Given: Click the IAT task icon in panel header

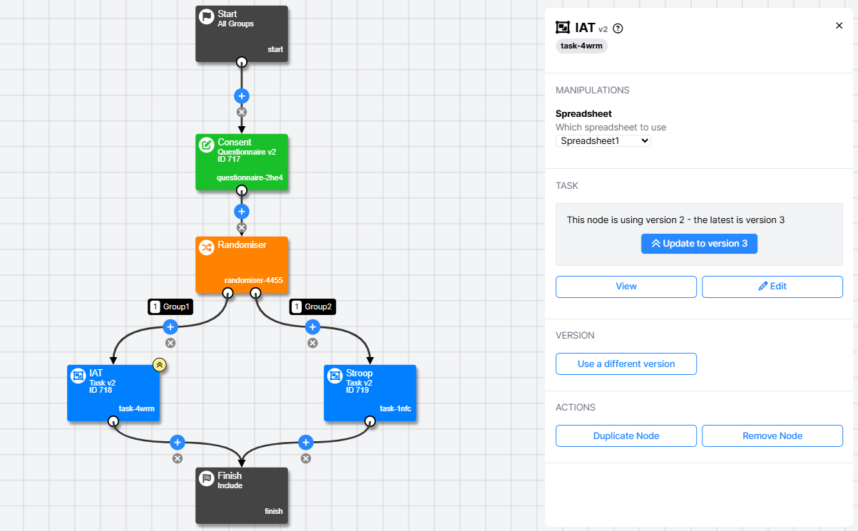Looking at the screenshot, I should pyautogui.click(x=563, y=28).
